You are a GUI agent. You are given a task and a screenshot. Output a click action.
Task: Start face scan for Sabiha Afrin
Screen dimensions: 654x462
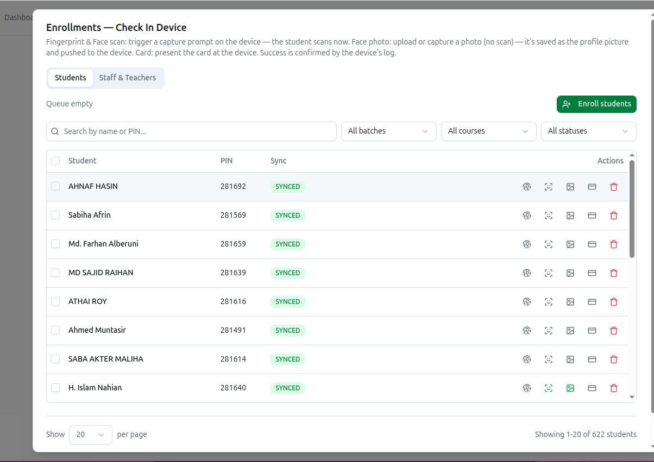point(549,216)
